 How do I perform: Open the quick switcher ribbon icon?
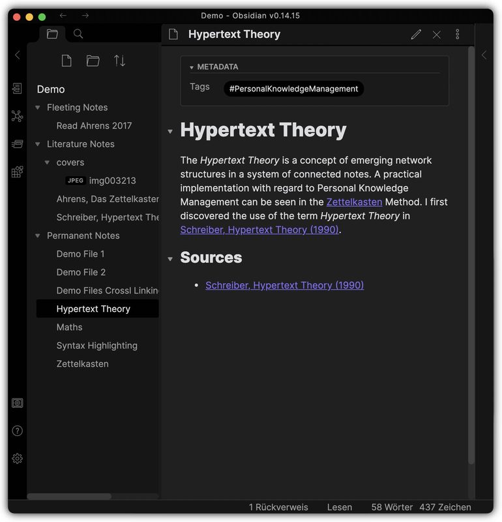[18, 89]
